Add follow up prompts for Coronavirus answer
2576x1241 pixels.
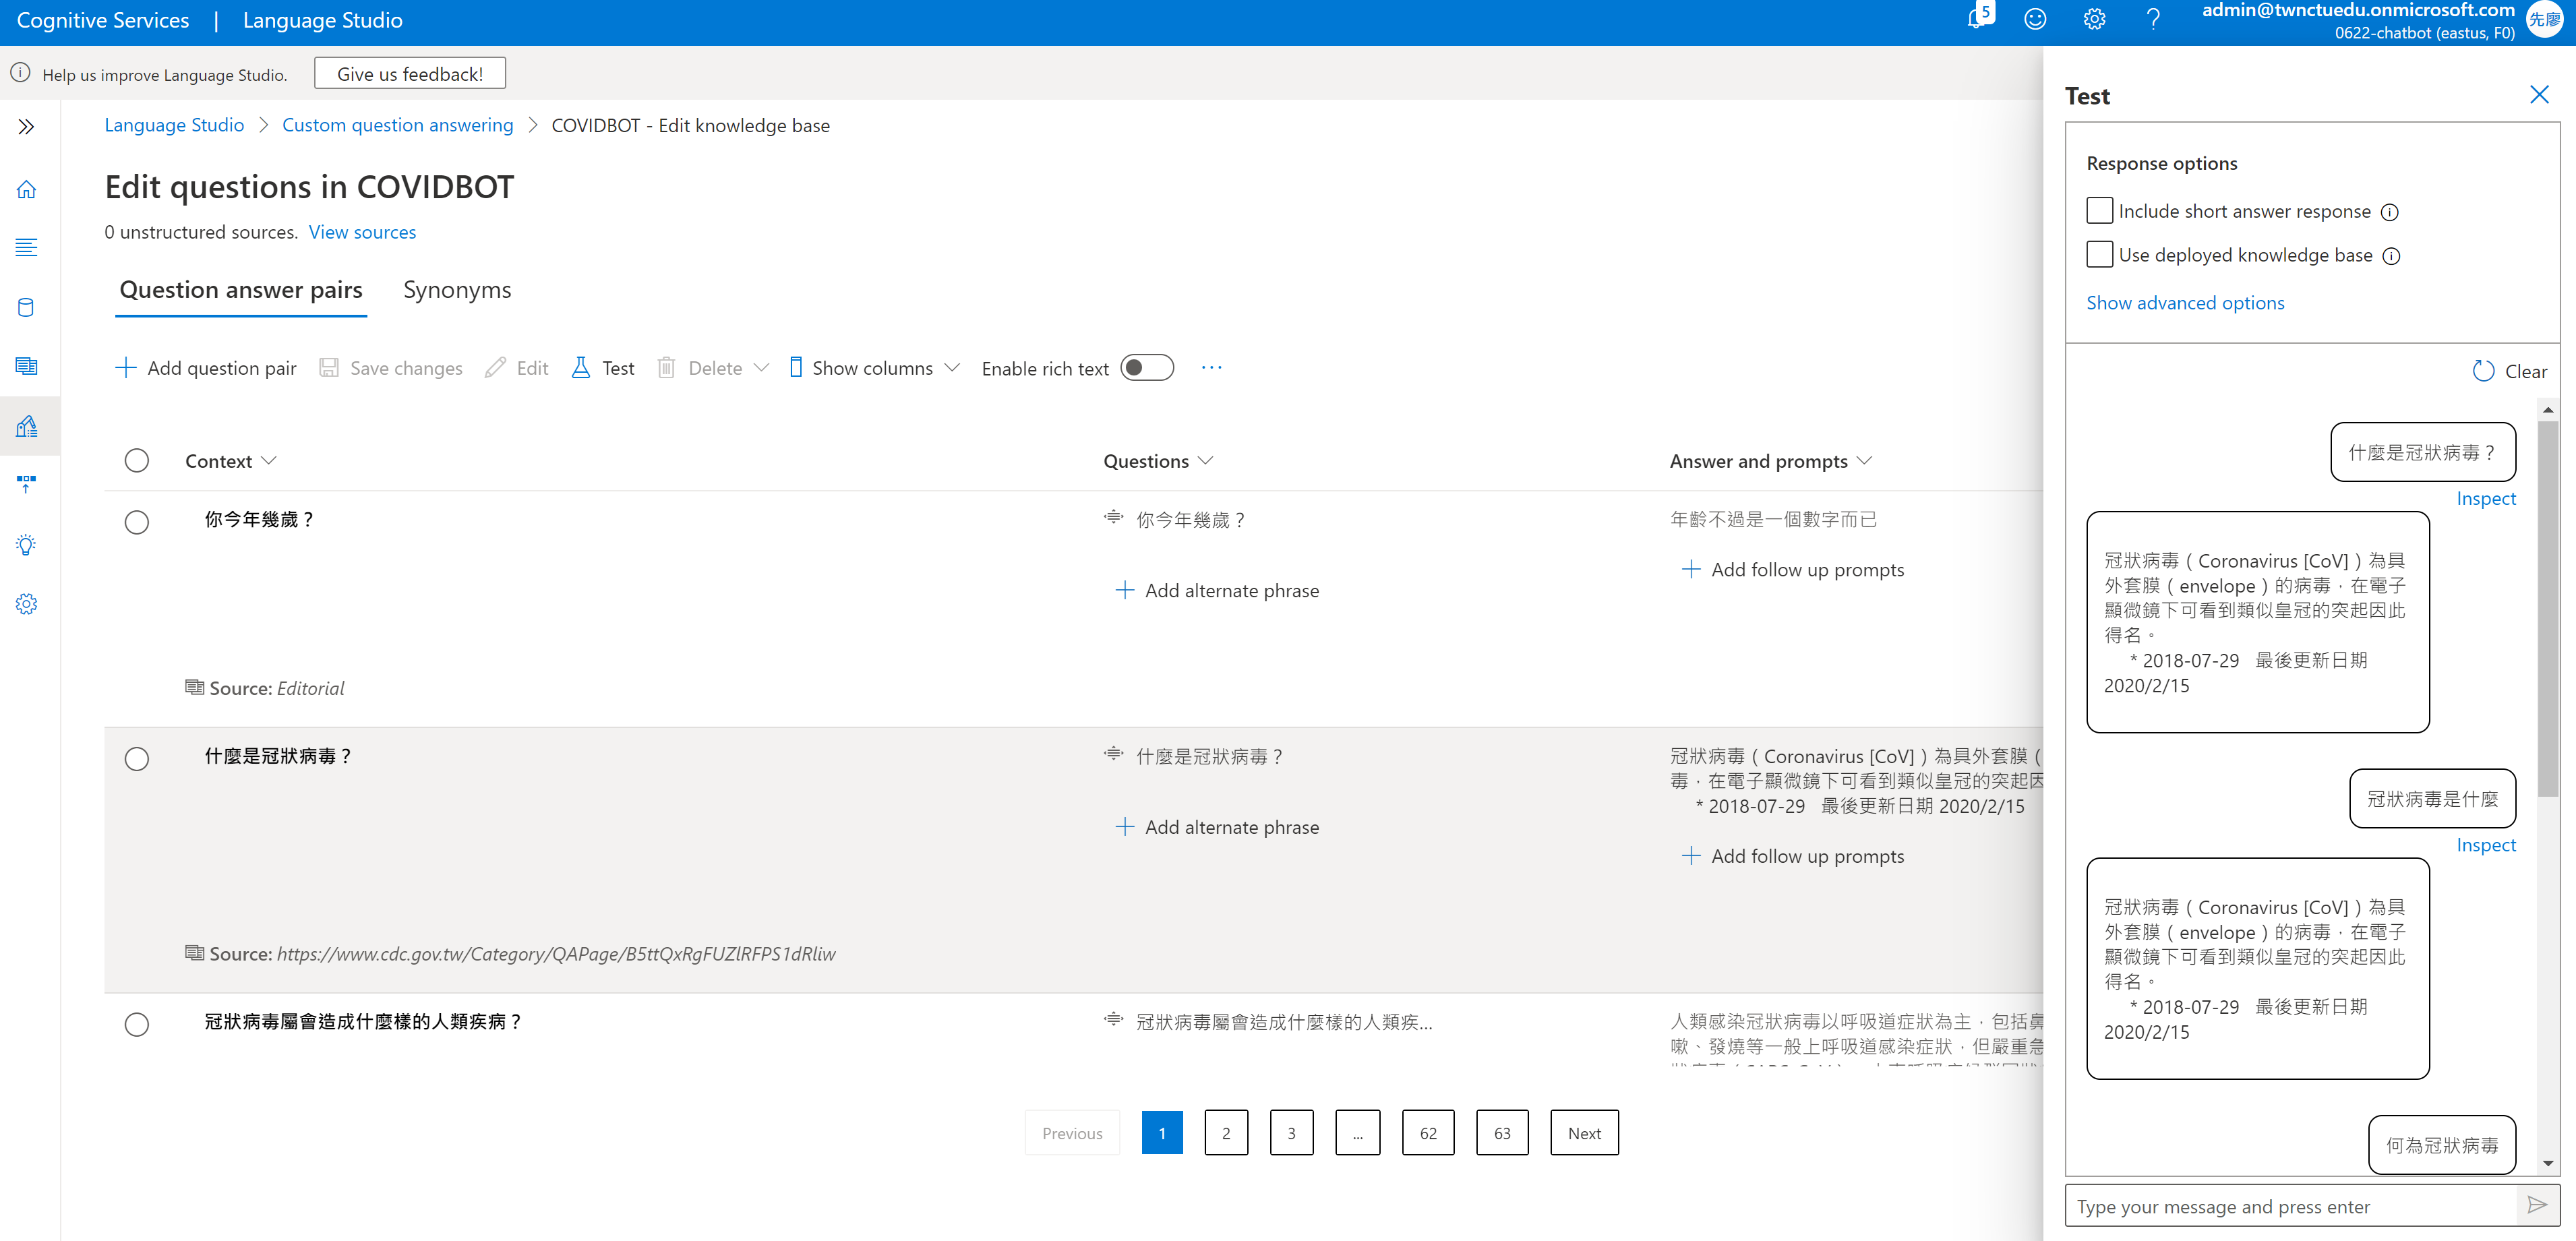1793,856
